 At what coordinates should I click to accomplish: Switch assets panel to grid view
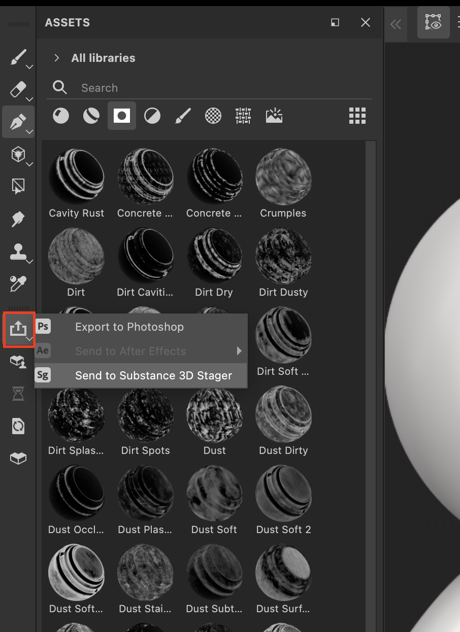[x=357, y=116]
